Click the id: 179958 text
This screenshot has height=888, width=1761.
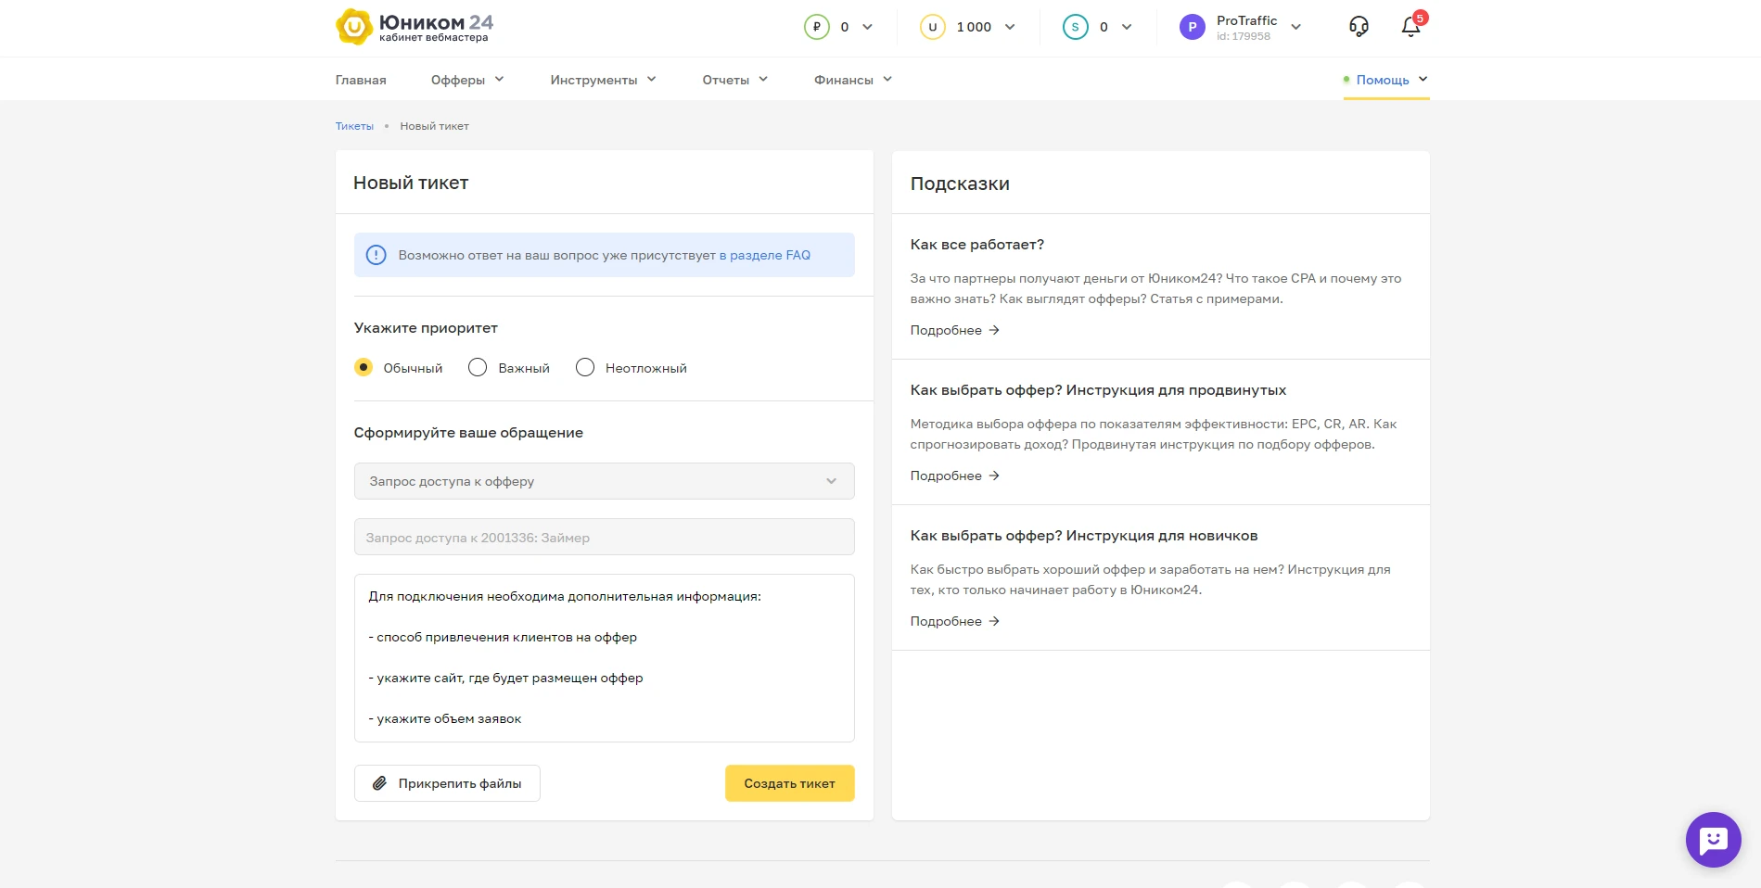pyautogui.click(x=1244, y=37)
